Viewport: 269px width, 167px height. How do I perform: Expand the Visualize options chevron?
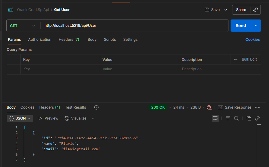pyautogui.click(x=93, y=118)
